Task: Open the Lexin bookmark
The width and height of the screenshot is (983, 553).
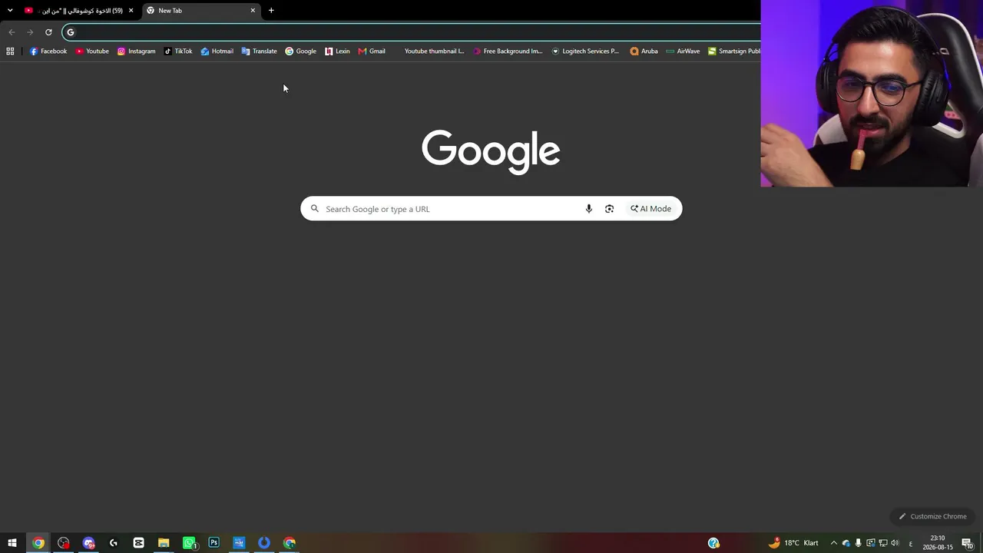Action: (x=337, y=51)
